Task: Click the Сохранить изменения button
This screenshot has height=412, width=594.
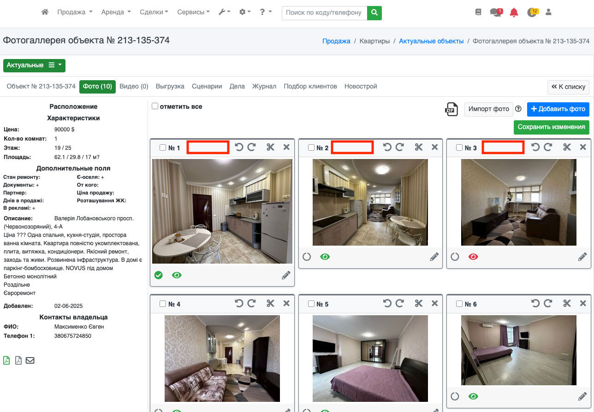Action: coord(551,127)
